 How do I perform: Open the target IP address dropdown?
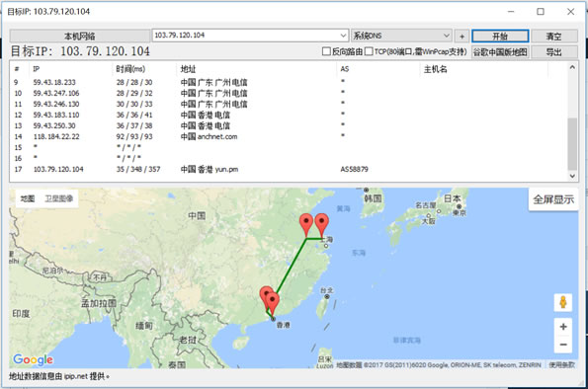[343, 36]
